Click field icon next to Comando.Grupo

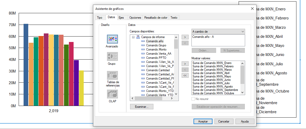click(x=143, y=45)
